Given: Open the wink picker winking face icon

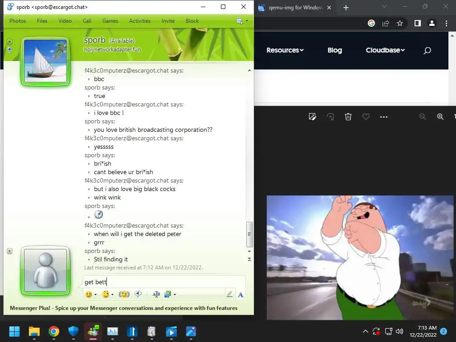Looking at the screenshot, I should 106,294.
